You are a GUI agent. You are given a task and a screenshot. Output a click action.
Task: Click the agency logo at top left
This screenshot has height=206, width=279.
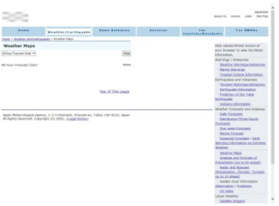point(15,17)
